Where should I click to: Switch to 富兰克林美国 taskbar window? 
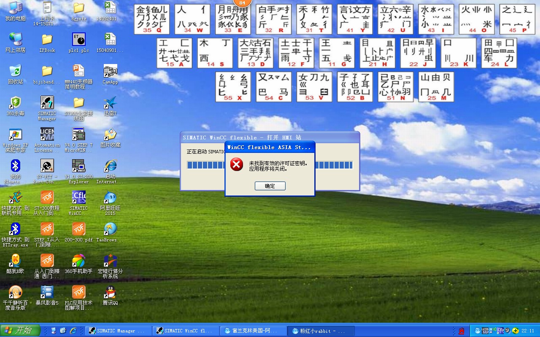[254, 331]
